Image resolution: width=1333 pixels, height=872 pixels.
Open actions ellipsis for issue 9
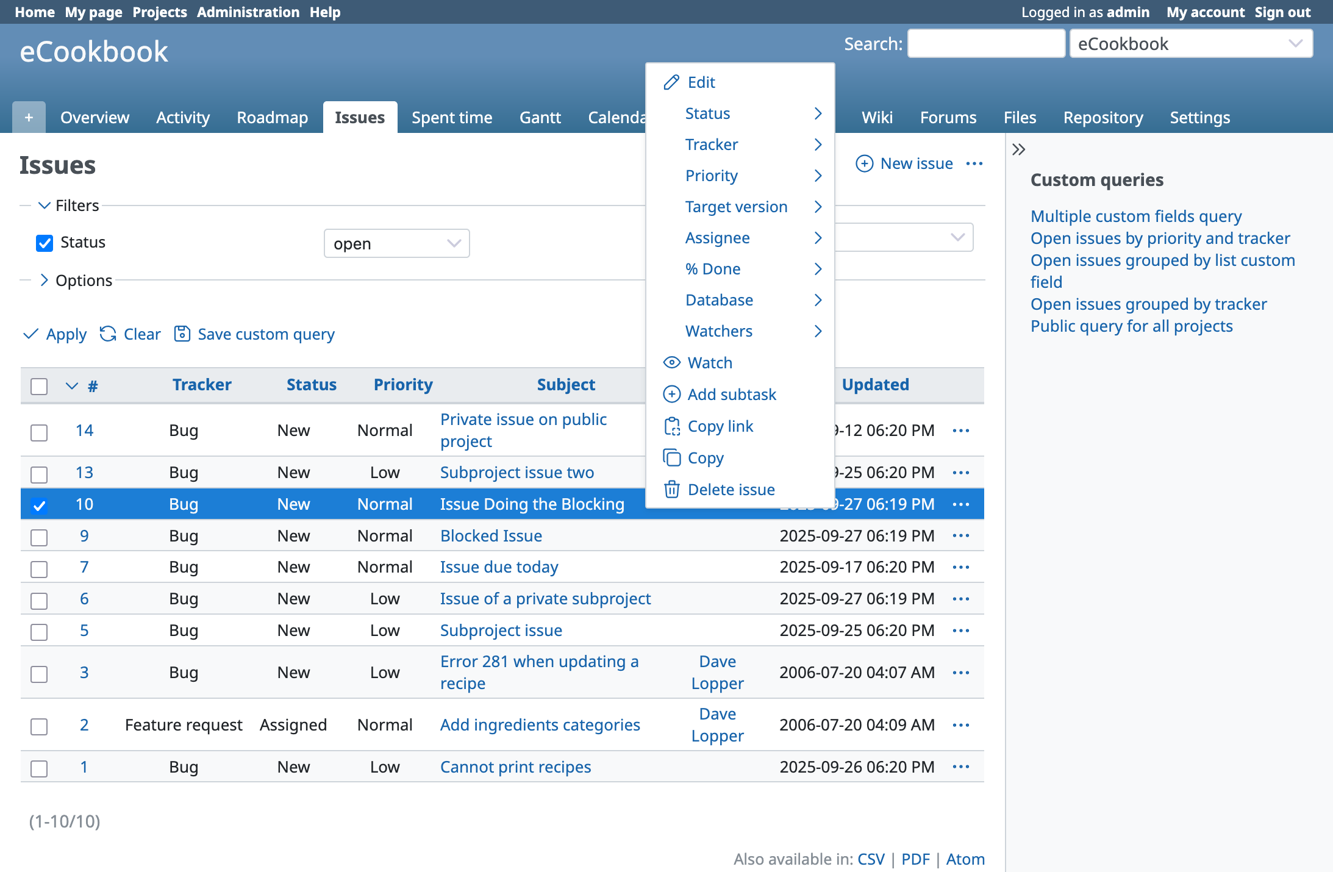[961, 536]
